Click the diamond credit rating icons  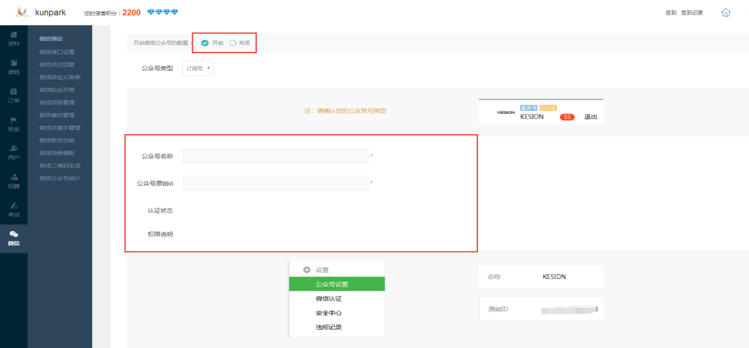pos(162,12)
